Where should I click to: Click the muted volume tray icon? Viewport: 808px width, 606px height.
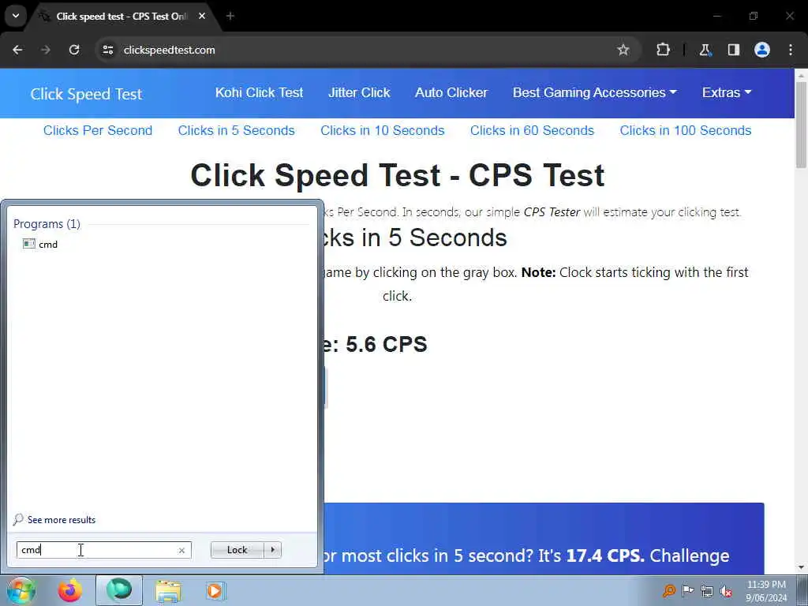[726, 592]
